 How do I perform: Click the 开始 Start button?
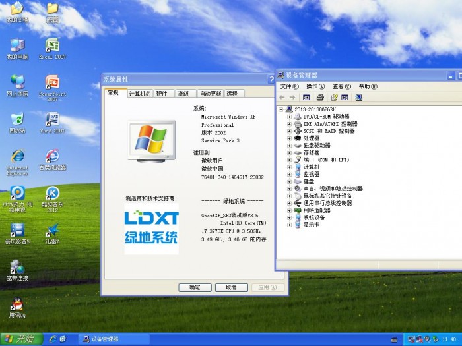click(x=21, y=339)
